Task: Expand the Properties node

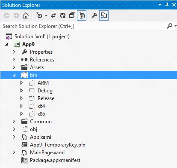Action: [14, 52]
